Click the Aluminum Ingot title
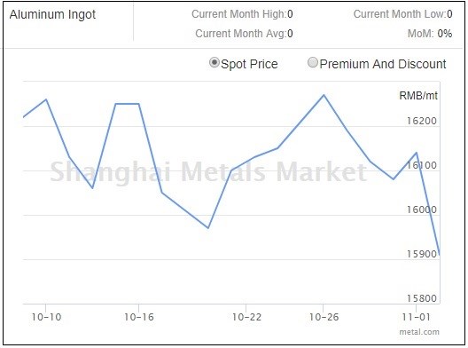 52,15
